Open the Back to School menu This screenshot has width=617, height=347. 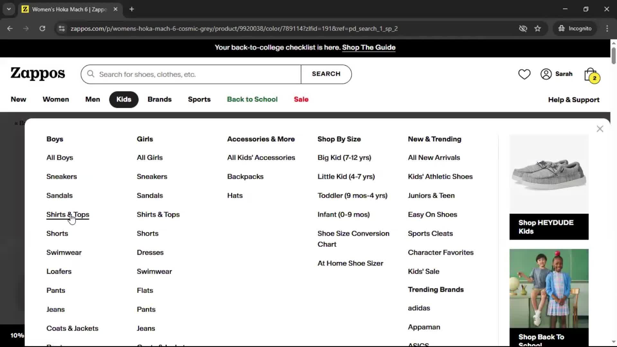click(x=252, y=100)
